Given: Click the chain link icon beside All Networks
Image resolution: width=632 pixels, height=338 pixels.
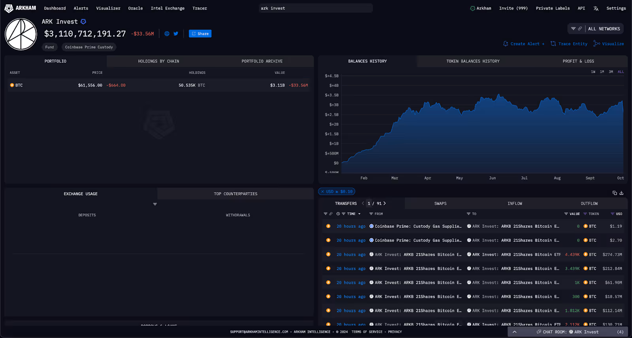Looking at the screenshot, I should point(580,29).
